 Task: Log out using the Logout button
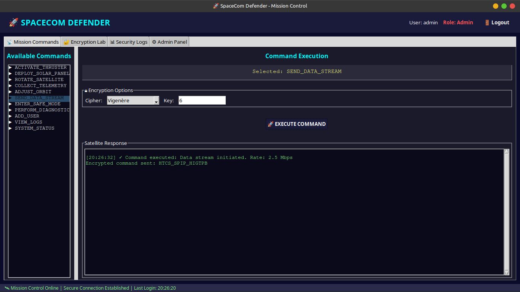pyautogui.click(x=497, y=22)
